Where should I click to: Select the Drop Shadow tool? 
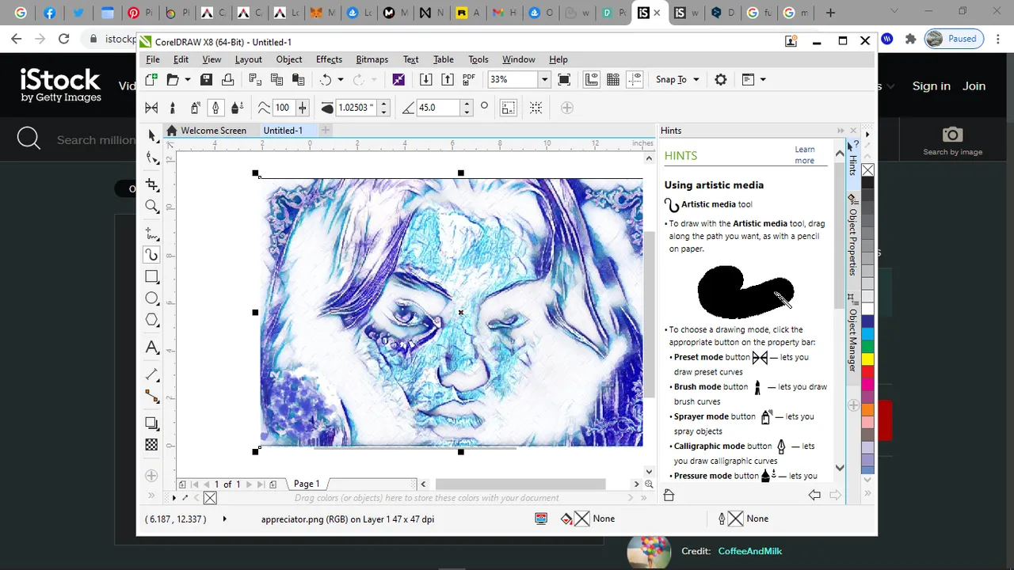pos(152,424)
